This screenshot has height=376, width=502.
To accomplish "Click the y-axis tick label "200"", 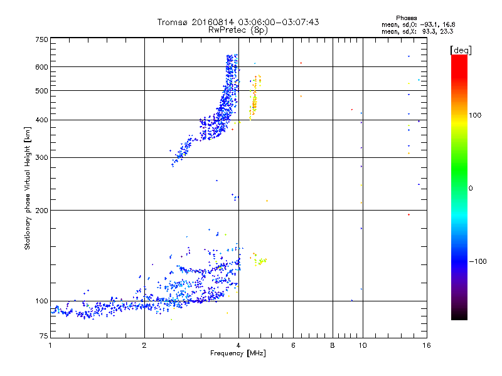I will pyautogui.click(x=41, y=211).
